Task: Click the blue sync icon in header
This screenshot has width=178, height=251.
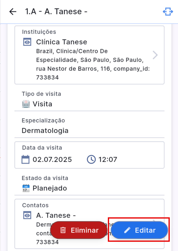Action: (x=168, y=12)
